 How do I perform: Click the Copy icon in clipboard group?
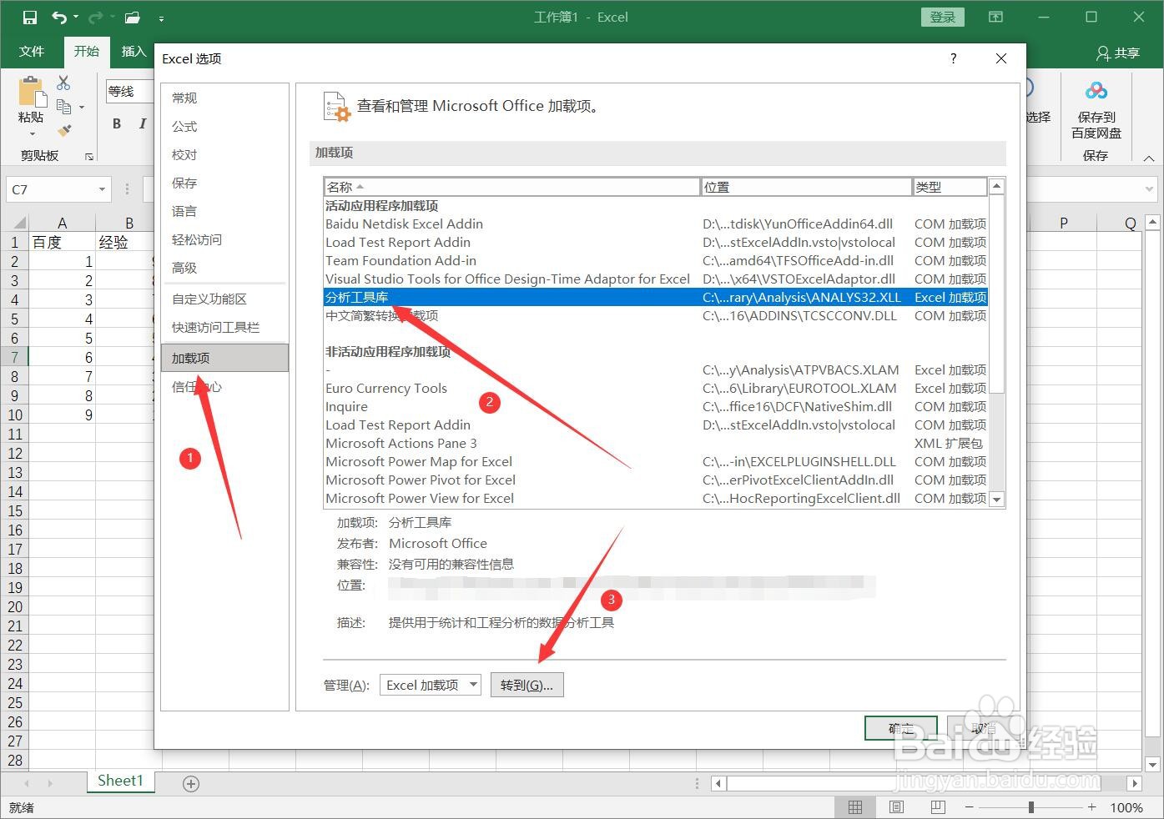click(63, 106)
